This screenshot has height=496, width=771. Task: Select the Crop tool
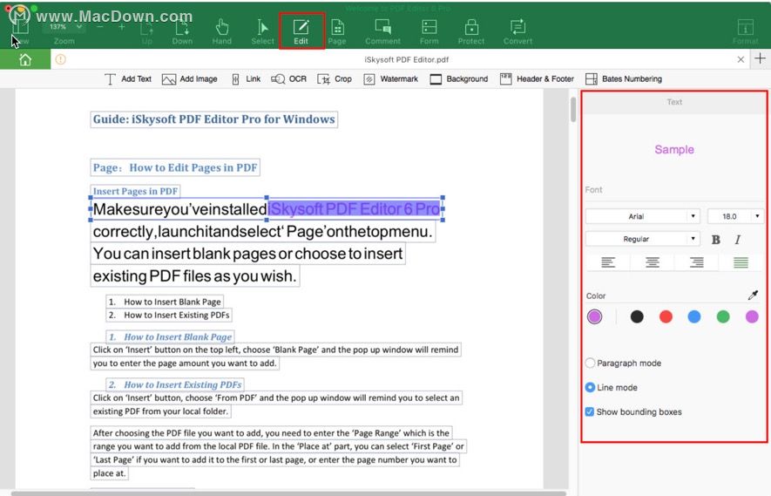pyautogui.click(x=335, y=78)
